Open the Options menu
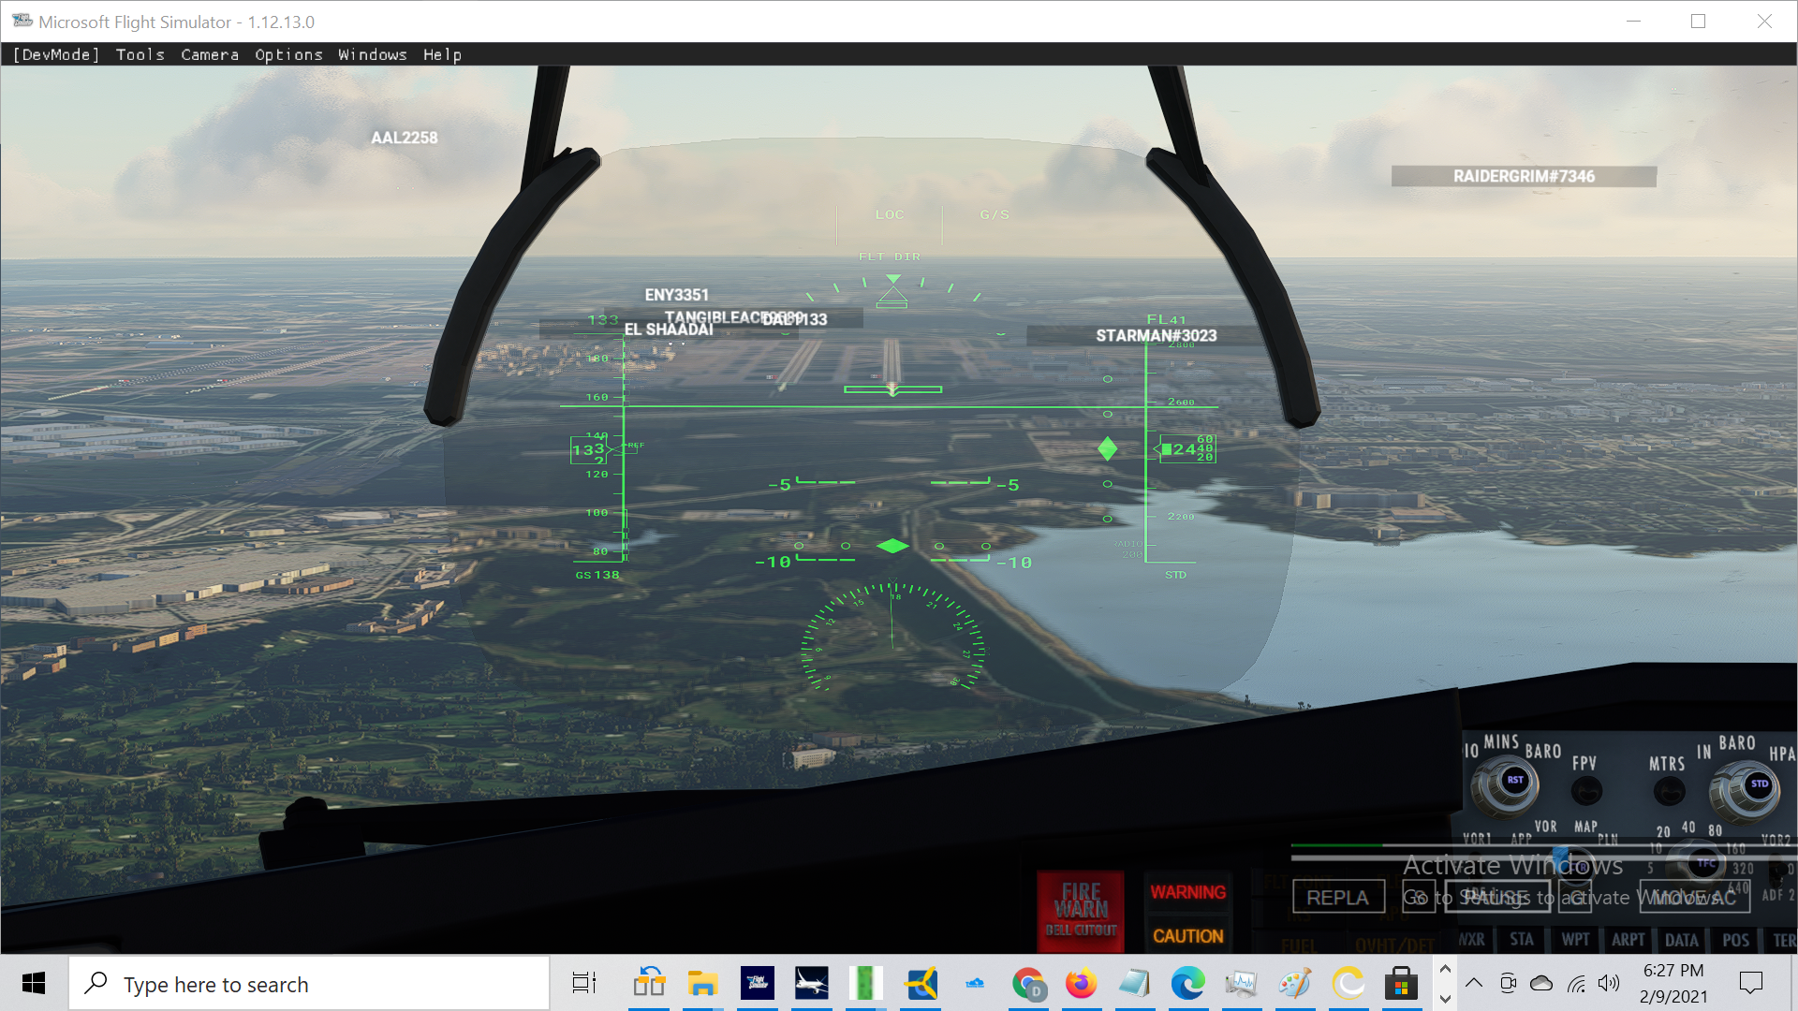The height and width of the screenshot is (1011, 1798). [288, 54]
